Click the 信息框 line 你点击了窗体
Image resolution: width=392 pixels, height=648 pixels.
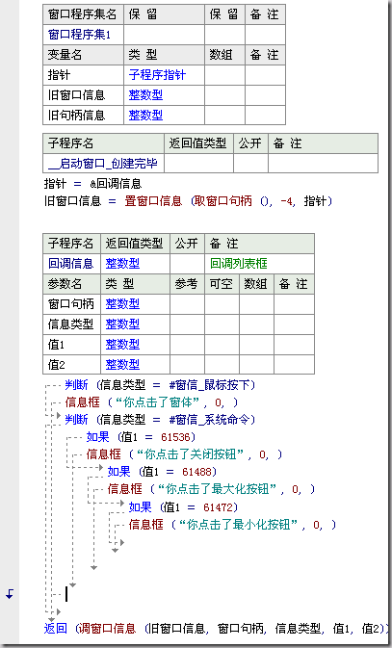152,402
